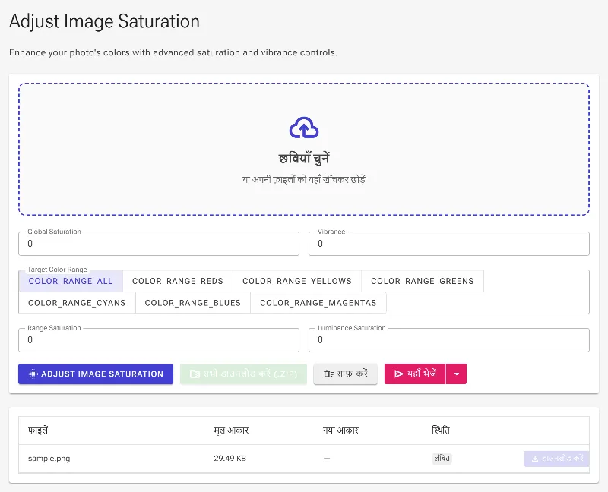The height and width of the screenshot is (492, 608).
Task: Click the sample.png file name
Action: [x=49, y=459]
